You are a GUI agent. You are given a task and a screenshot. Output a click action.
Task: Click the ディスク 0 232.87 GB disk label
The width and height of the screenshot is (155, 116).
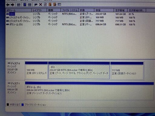click(x=14, y=68)
